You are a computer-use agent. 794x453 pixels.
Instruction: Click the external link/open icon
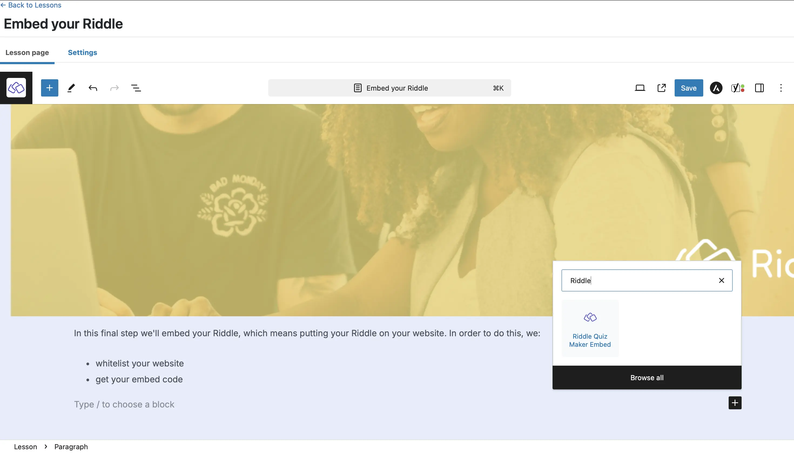(662, 88)
